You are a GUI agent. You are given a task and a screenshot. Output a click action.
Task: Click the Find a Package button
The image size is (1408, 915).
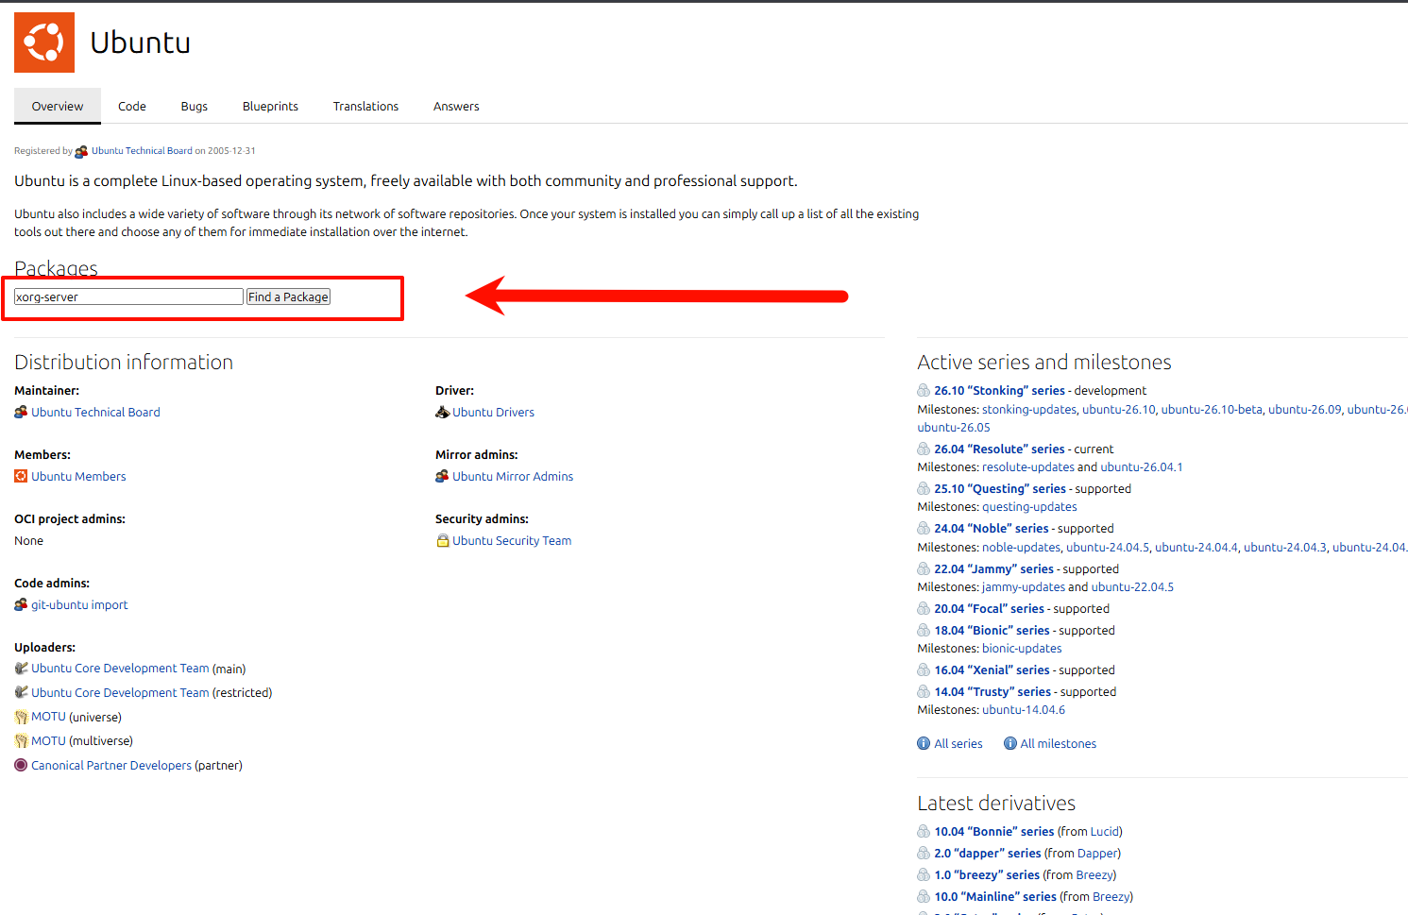[288, 297]
